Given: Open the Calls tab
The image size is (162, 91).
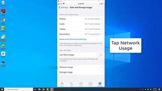Looking at the screenshot, I should (x=71, y=84).
